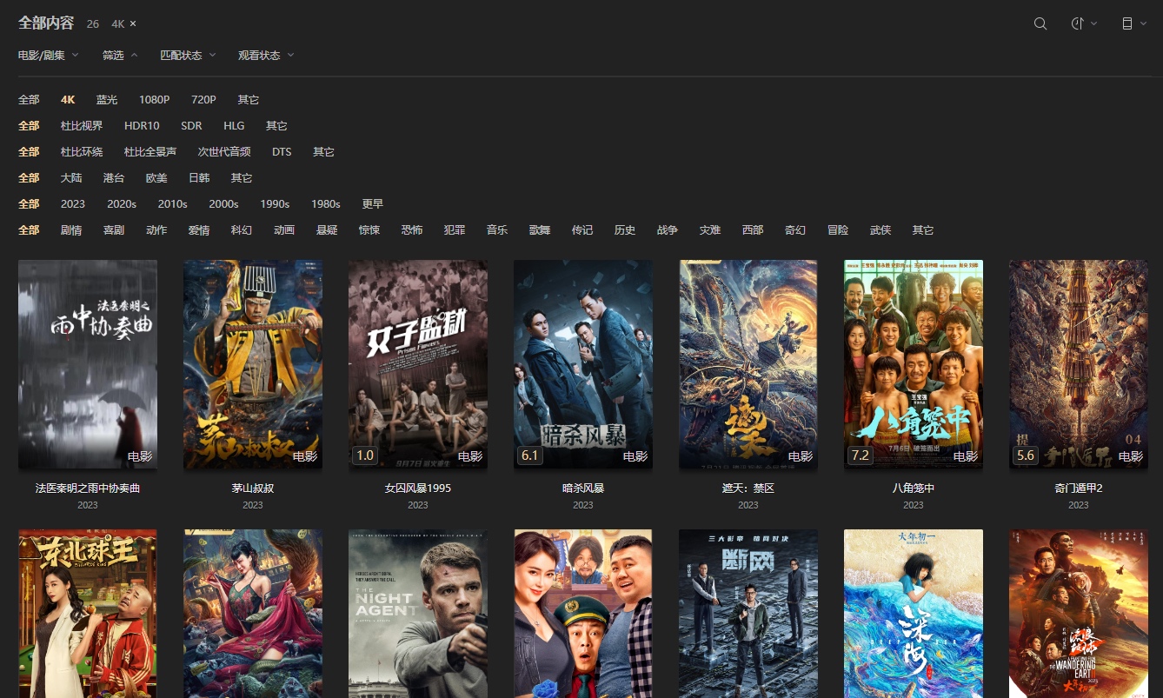Click the 暗杀风暴 title link
This screenshot has height=698, width=1163.
(x=583, y=489)
